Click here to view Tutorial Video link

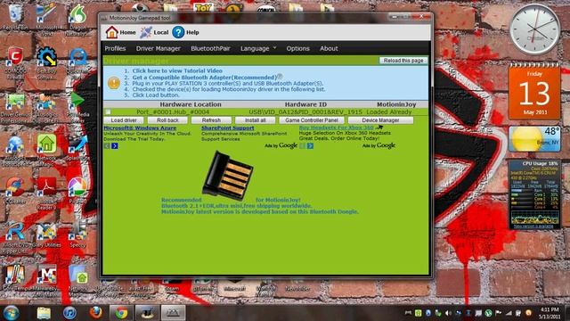point(177,71)
